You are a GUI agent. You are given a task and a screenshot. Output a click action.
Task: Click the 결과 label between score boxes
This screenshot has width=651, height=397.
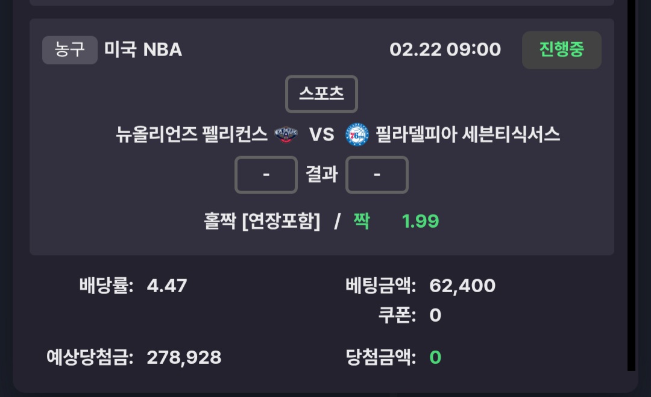321,175
